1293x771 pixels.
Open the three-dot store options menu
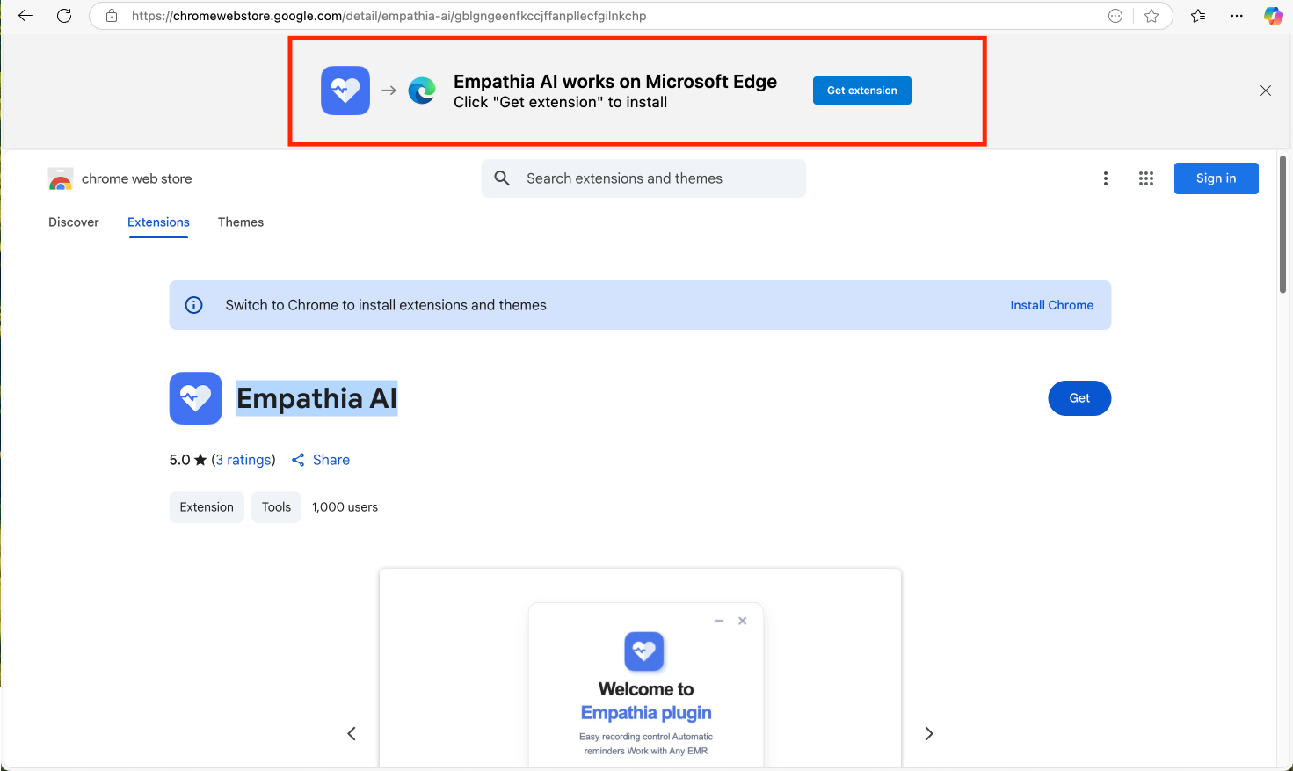point(1106,178)
